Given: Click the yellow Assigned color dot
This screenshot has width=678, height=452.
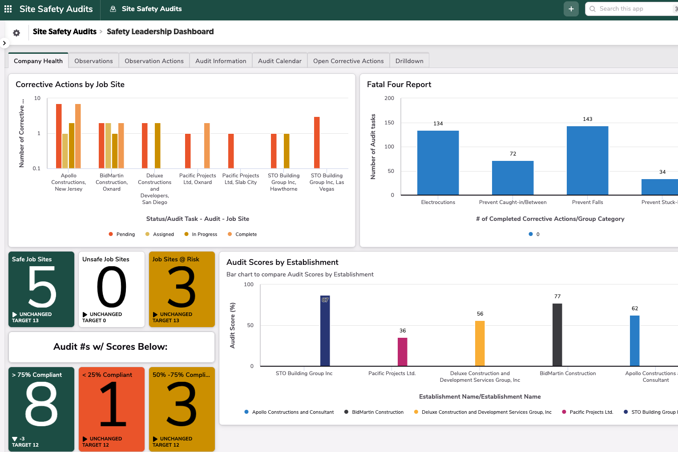Looking at the screenshot, I should tap(147, 234).
